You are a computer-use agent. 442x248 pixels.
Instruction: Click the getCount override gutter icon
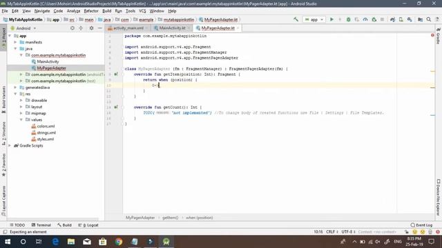pyautogui.click(x=116, y=107)
